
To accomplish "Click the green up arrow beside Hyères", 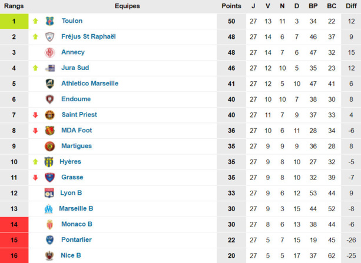I will pos(35,162).
